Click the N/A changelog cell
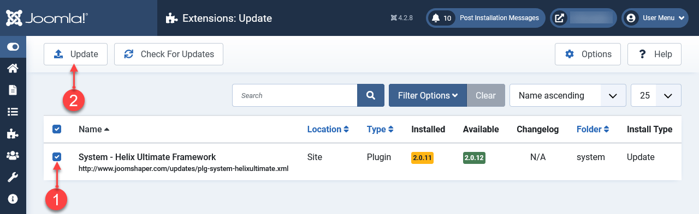Screen dimensions: 699x214 (x=538, y=157)
